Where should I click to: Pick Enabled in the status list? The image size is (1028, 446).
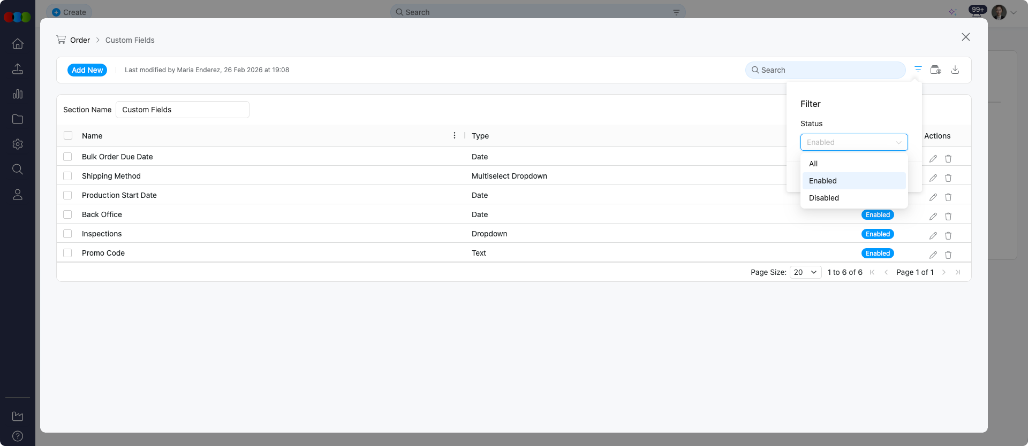[x=822, y=181]
